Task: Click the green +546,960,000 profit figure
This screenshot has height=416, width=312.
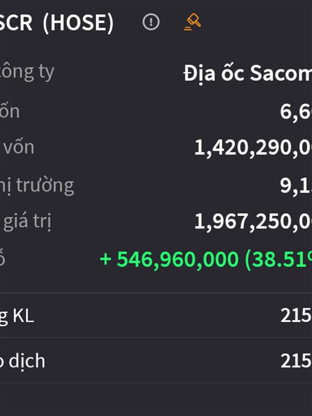Action: coord(169,259)
